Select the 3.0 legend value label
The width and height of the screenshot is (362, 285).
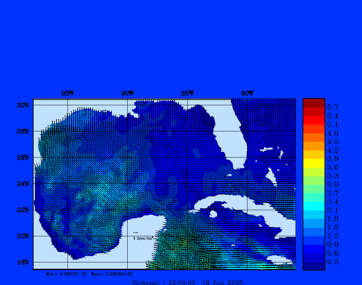click(333, 184)
